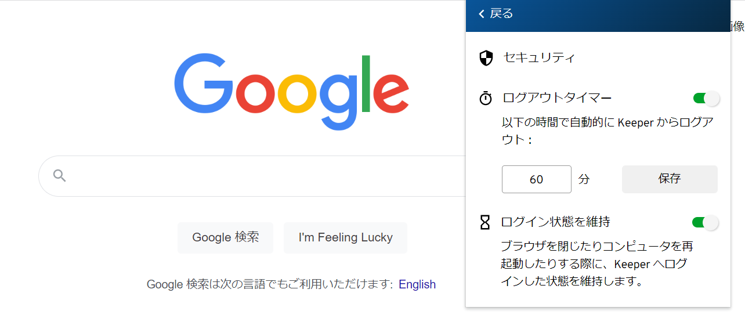Click the security shield icon
Screen dimensions: 745x318
pyautogui.click(x=486, y=58)
